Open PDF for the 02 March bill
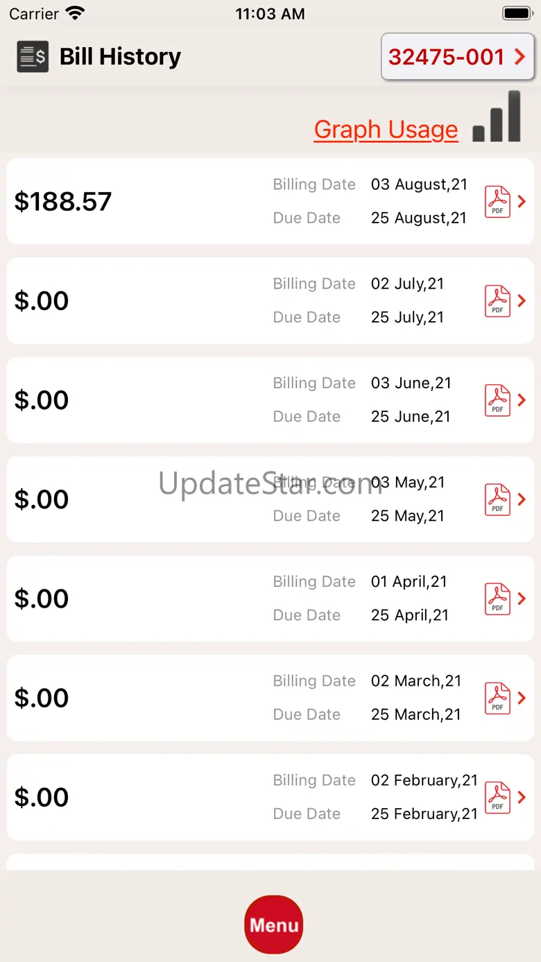Viewport: 541px width, 962px height. (x=497, y=698)
